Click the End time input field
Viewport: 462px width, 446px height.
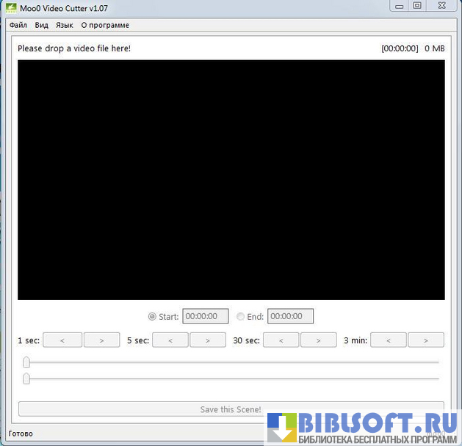coord(290,317)
